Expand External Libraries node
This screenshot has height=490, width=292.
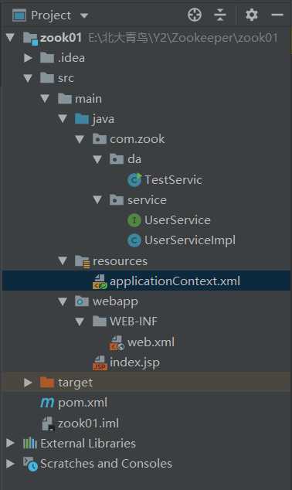[x=10, y=443]
